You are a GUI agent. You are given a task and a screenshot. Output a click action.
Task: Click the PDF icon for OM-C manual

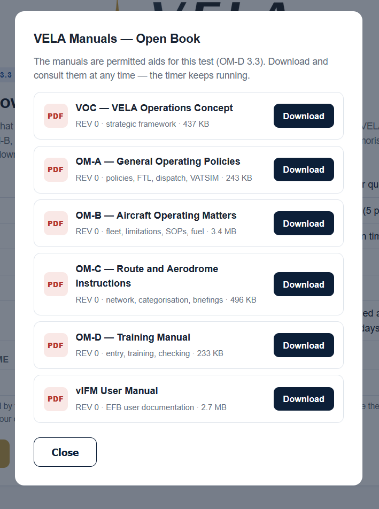tap(56, 284)
